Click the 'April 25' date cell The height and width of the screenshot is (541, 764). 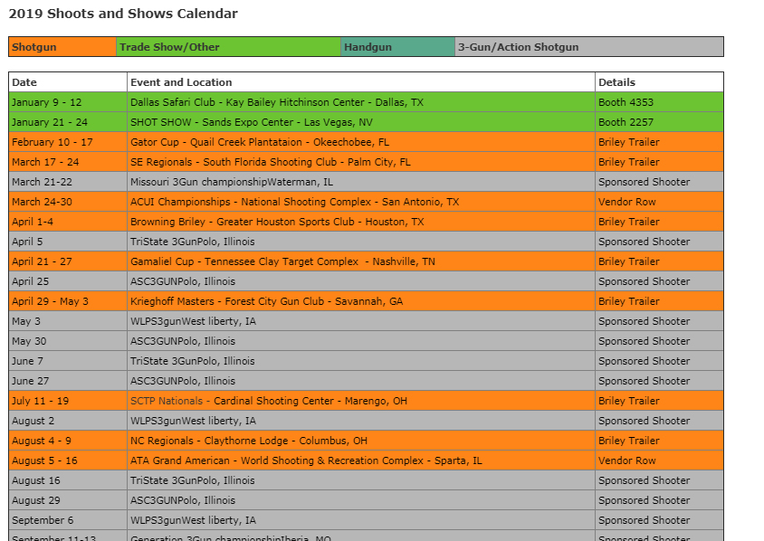68,282
